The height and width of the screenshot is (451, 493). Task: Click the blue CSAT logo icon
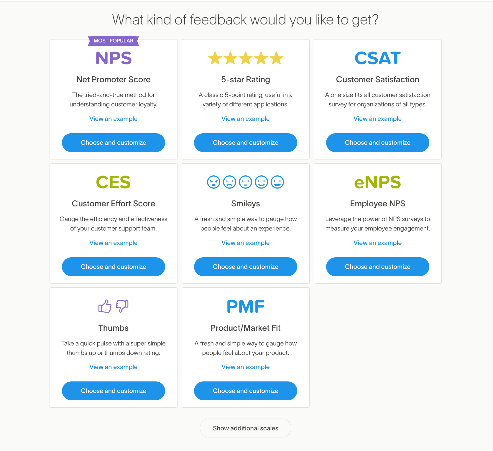tap(377, 57)
